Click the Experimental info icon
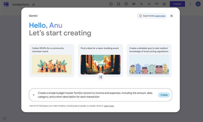 [140, 16]
